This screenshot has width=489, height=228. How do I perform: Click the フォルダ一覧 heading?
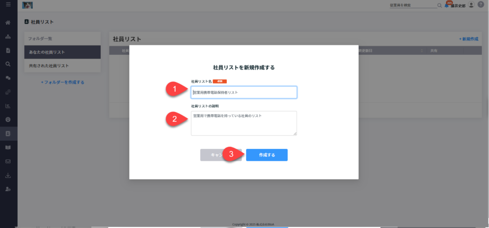(40, 39)
